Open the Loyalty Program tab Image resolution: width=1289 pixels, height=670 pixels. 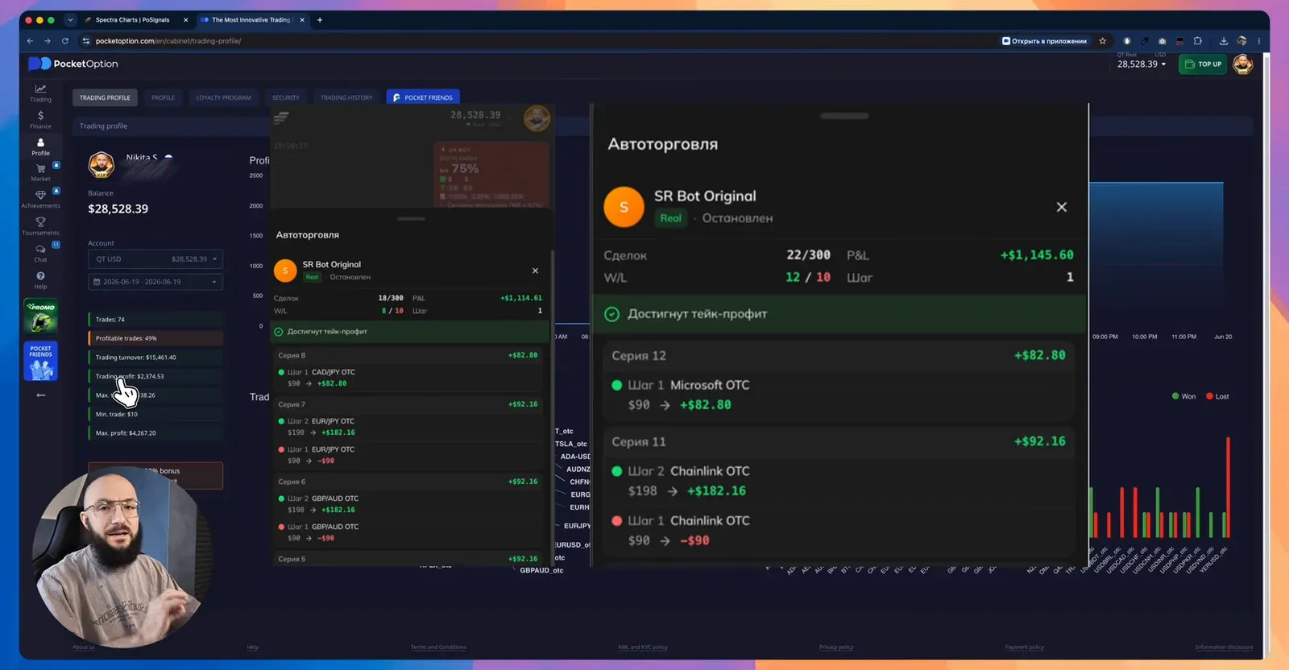point(223,97)
